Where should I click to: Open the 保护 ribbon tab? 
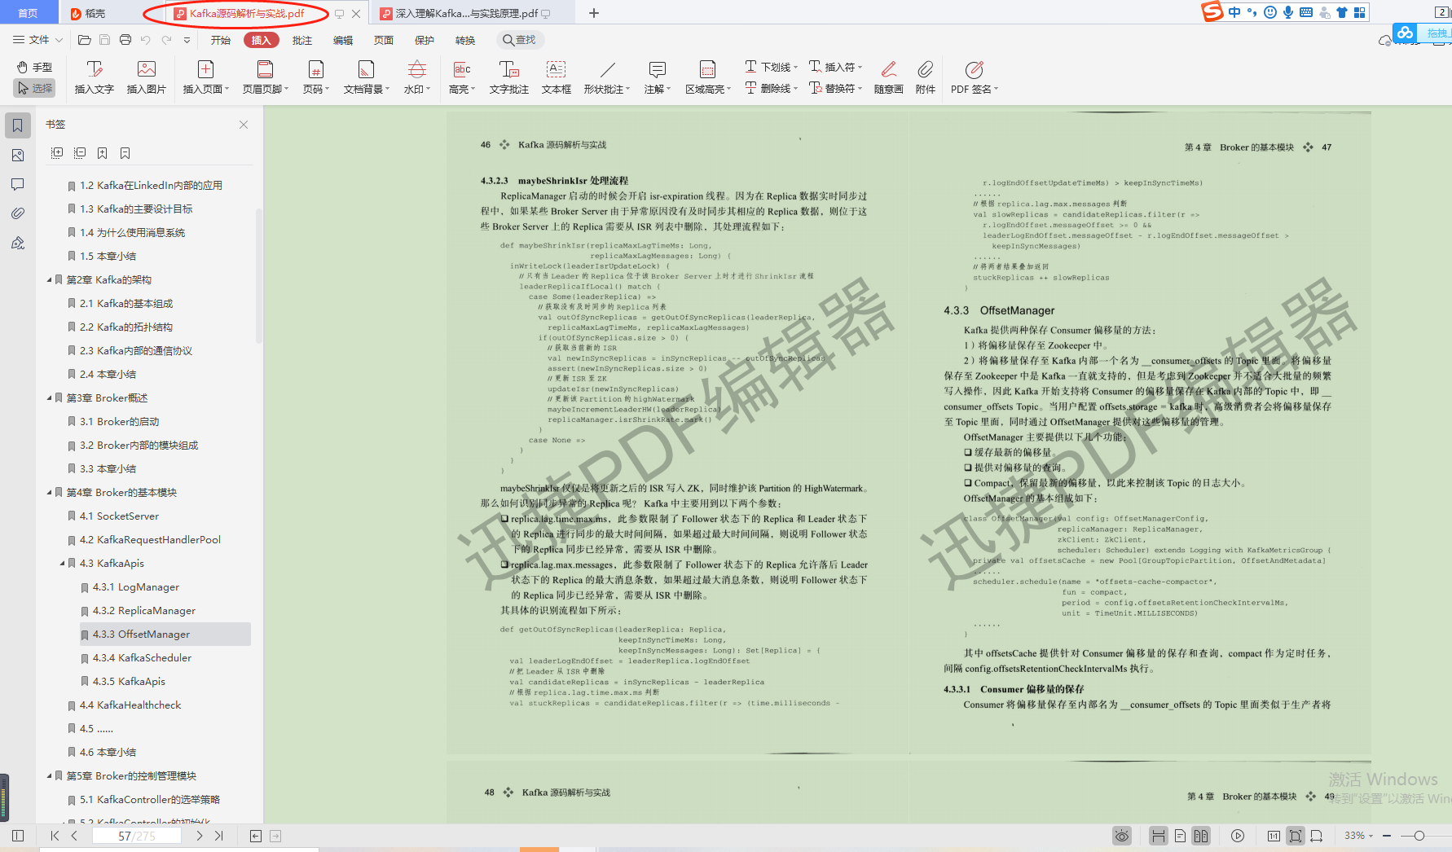pyautogui.click(x=425, y=40)
